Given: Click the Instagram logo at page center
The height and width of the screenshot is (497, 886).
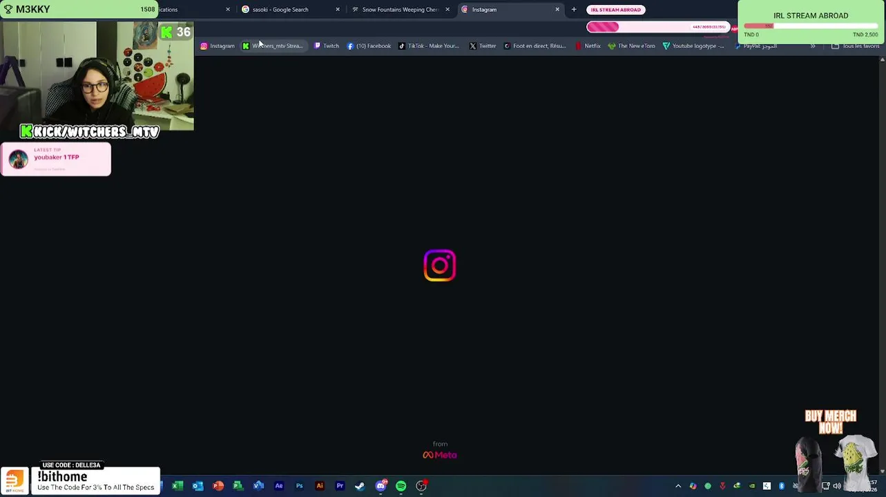Looking at the screenshot, I should coord(440,266).
